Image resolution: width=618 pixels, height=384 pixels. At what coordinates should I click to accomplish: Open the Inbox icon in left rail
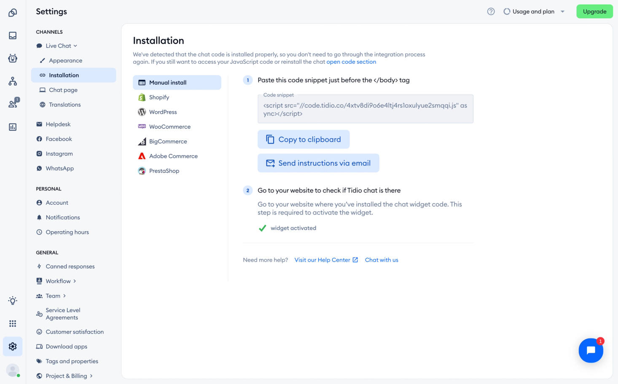tap(13, 35)
